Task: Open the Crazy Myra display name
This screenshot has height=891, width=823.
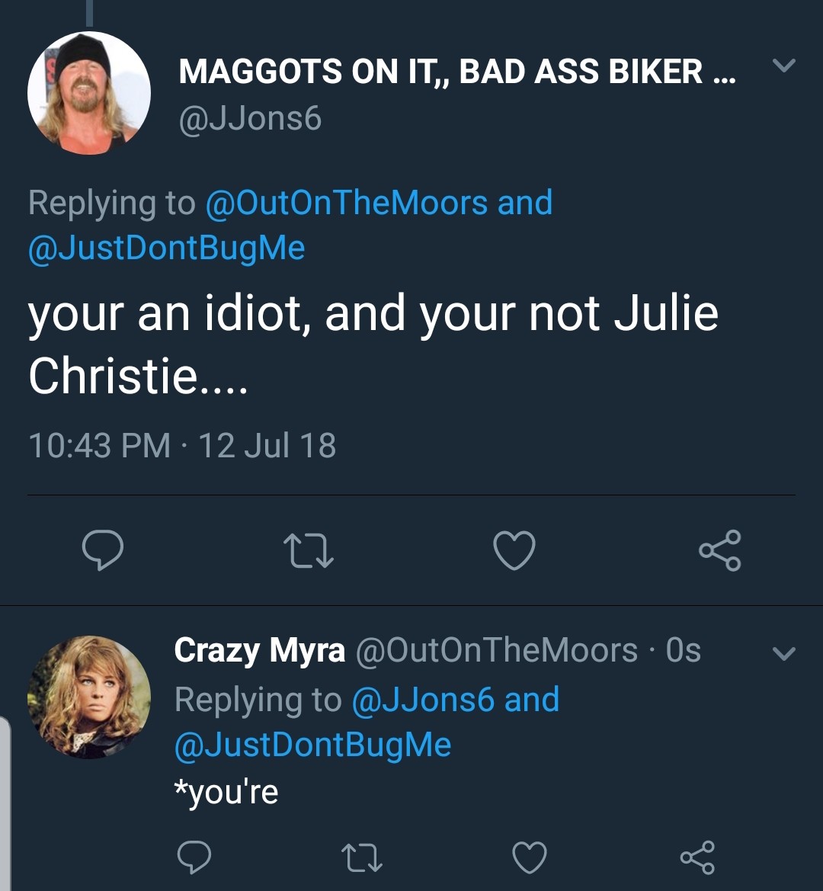Action: click(259, 651)
